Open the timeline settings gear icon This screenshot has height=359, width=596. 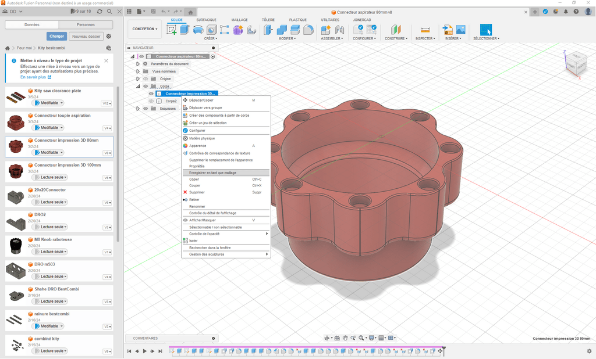(x=589, y=351)
